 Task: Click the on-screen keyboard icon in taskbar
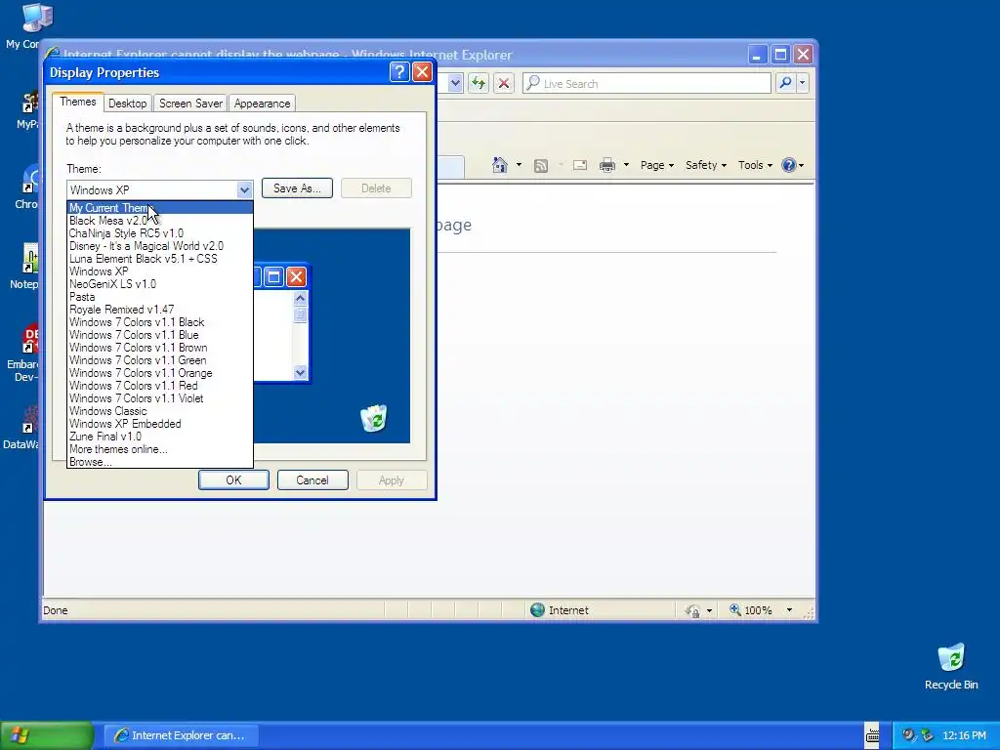(872, 735)
